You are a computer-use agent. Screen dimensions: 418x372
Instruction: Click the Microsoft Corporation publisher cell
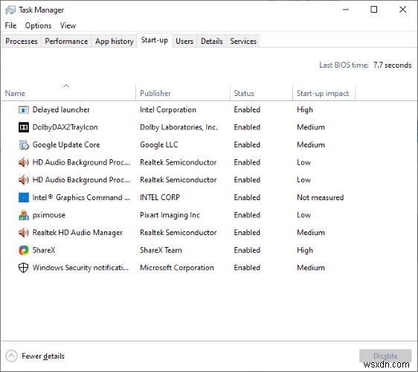(x=177, y=268)
